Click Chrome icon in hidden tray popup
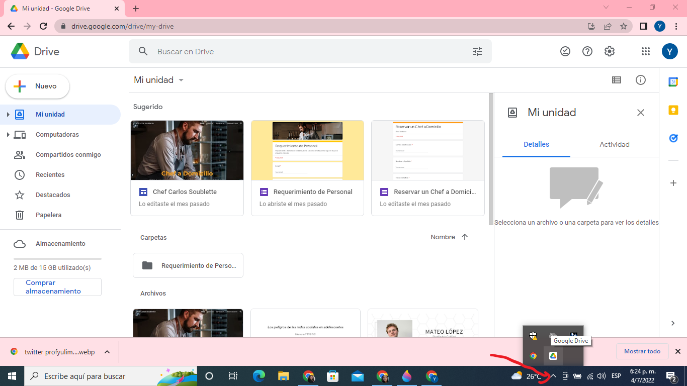The width and height of the screenshot is (687, 386). 533,356
